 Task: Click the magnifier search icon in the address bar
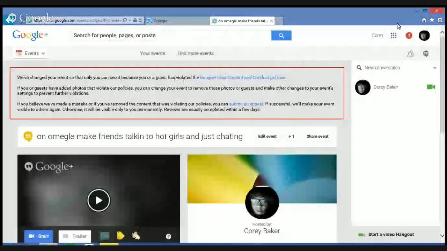125,21
